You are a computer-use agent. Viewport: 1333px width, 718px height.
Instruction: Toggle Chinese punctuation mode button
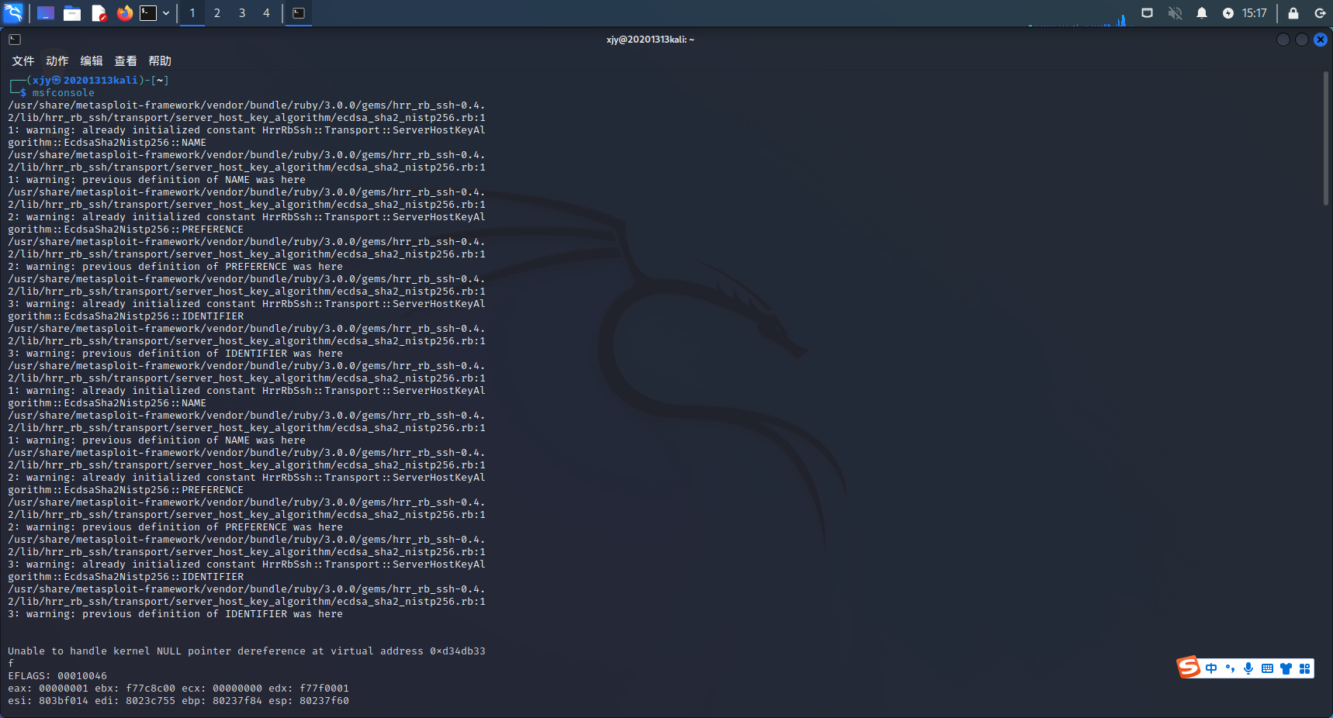pos(1230,668)
